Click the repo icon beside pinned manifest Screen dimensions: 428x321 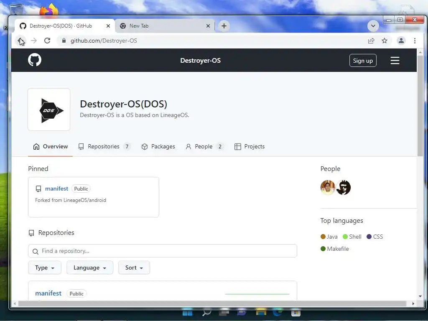38,189
